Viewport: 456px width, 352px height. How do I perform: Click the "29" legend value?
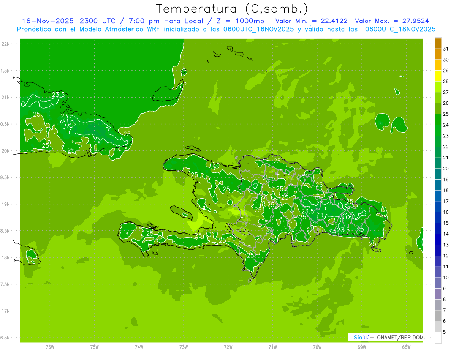pos(446,71)
